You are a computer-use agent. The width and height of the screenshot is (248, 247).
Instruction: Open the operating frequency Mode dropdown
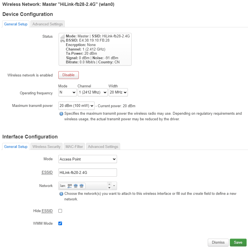point(67,92)
